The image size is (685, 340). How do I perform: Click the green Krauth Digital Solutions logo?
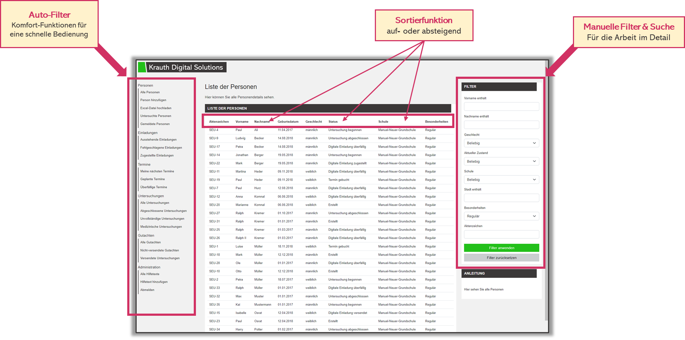pos(142,67)
